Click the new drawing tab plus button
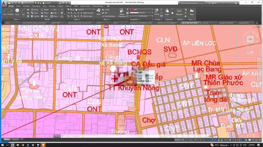Screen dimensions: 263x147 click(x=257, y=23)
